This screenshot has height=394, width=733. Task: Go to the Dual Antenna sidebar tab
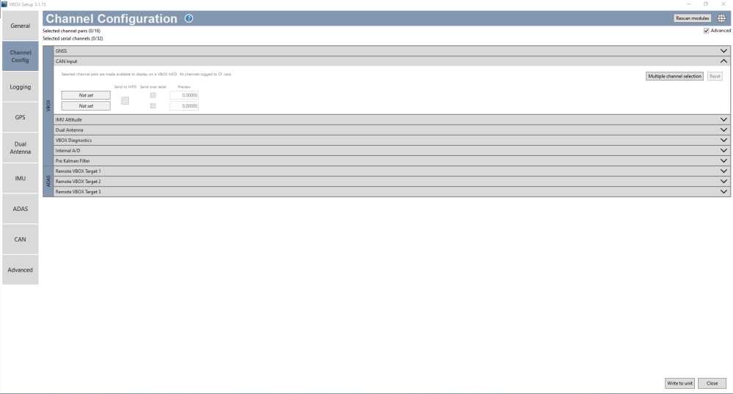click(x=20, y=148)
